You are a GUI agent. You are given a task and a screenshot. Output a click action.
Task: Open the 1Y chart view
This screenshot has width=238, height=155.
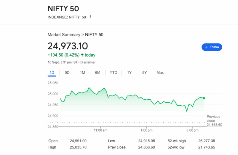129,73
